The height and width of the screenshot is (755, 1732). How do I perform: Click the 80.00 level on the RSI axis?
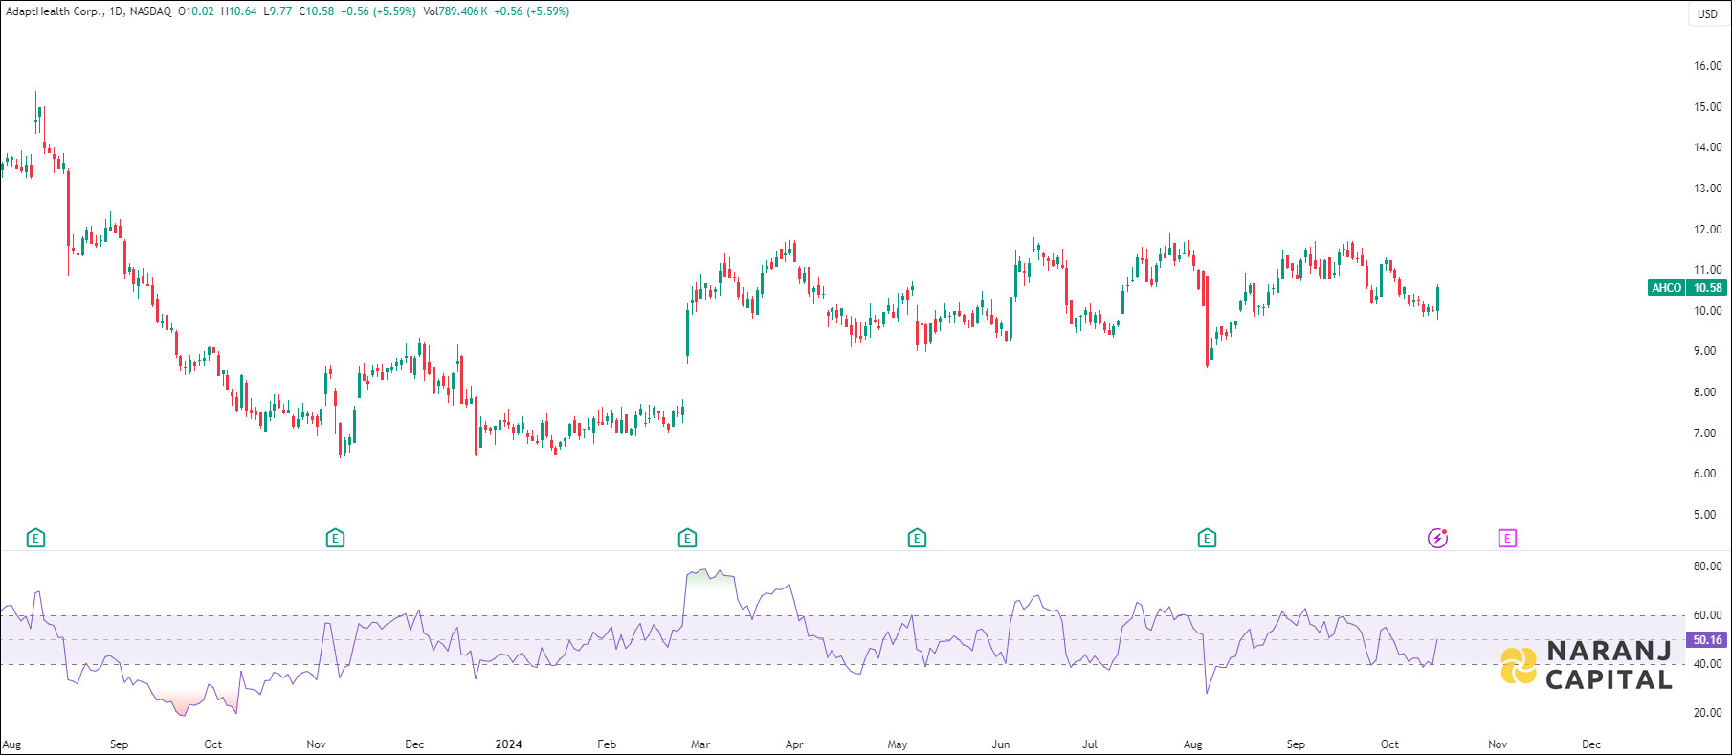1707,566
